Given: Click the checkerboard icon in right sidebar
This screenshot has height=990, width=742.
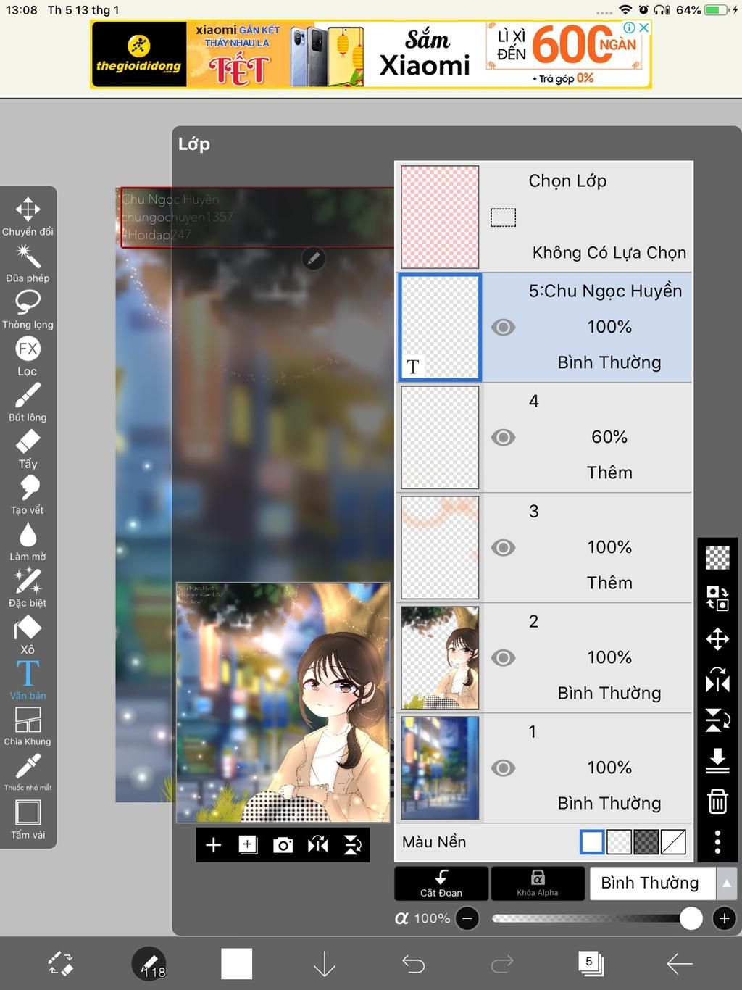Looking at the screenshot, I should point(717,558).
